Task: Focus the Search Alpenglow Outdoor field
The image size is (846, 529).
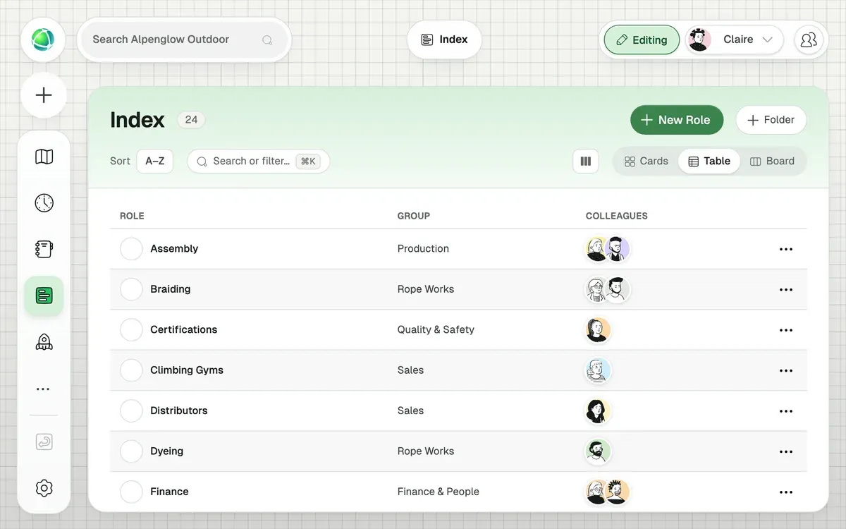Action: (185, 39)
